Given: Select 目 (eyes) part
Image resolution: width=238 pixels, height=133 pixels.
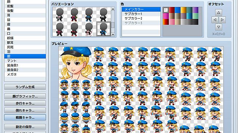Looking at the screenshot, I should coord(25,20).
